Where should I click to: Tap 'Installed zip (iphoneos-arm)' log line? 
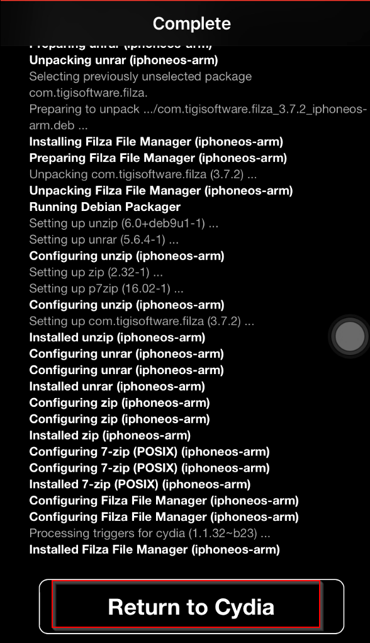110,436
